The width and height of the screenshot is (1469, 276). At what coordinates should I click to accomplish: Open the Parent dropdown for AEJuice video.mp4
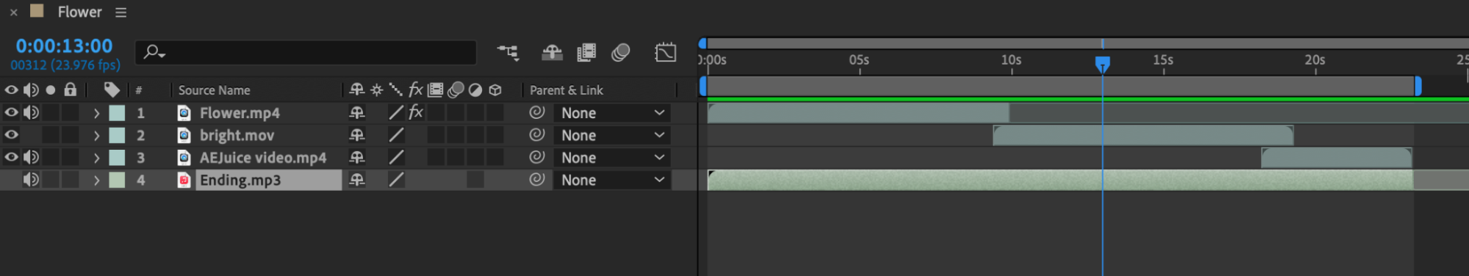612,157
